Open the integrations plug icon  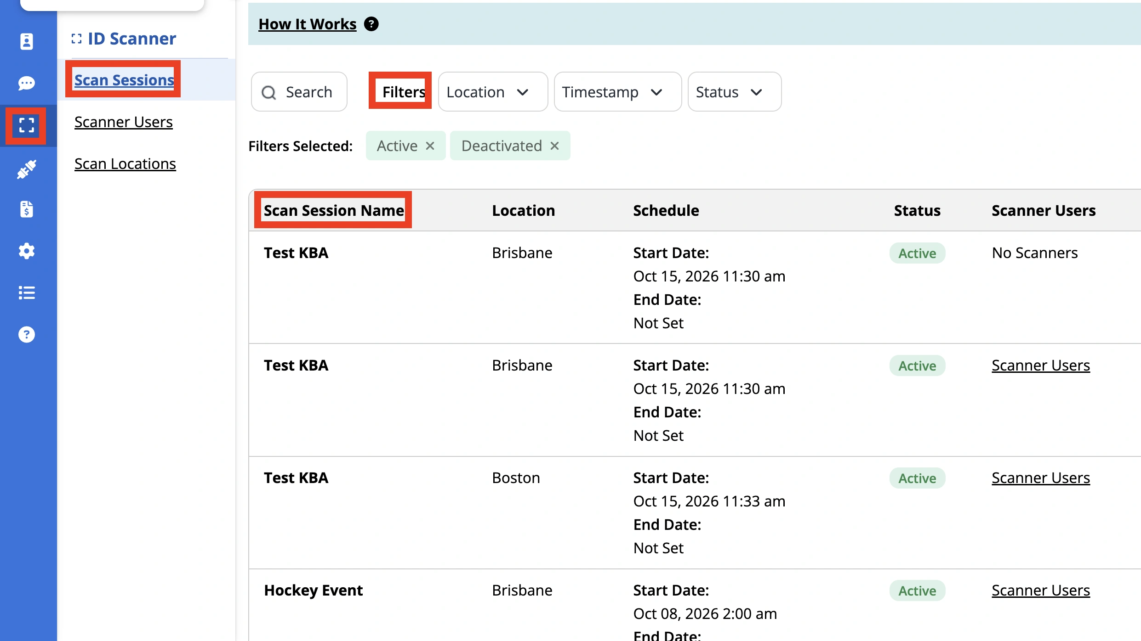point(27,169)
